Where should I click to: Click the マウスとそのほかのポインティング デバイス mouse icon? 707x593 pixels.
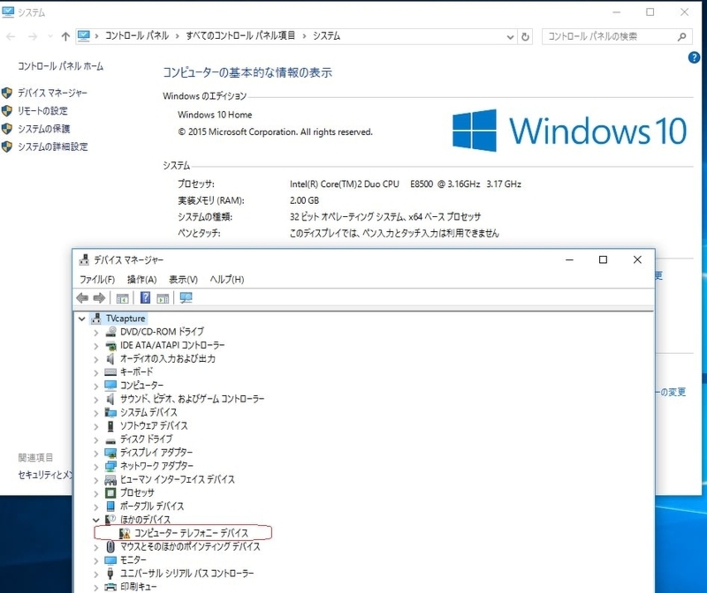(x=110, y=546)
